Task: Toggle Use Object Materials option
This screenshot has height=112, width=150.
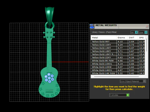Action: point(133,81)
